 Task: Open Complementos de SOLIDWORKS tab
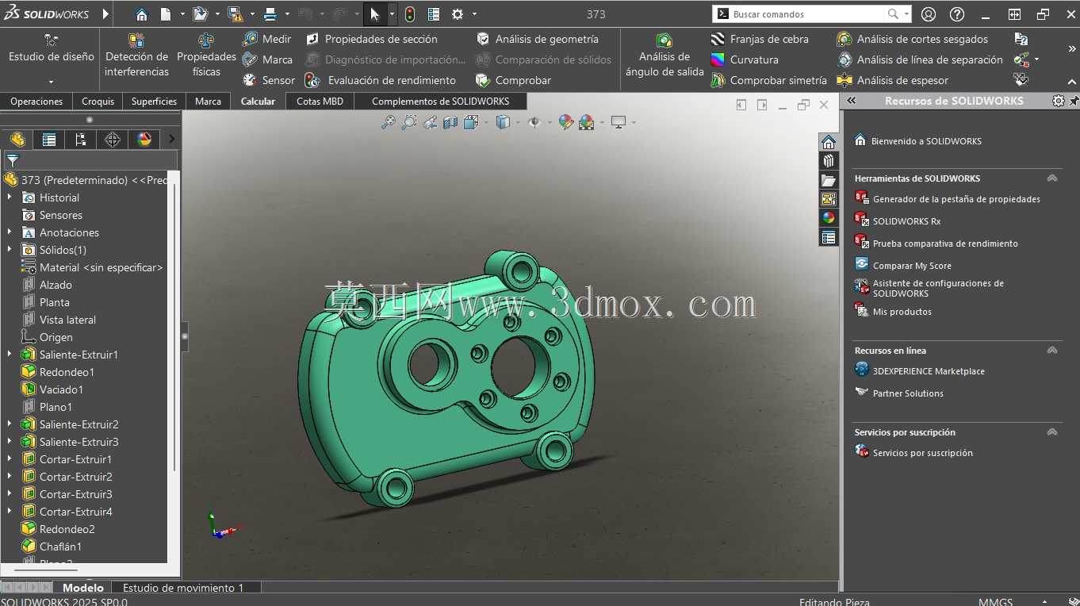coord(439,102)
